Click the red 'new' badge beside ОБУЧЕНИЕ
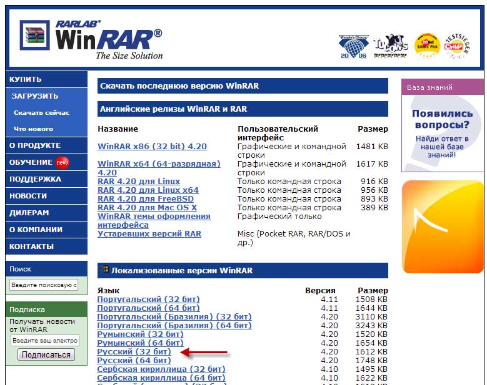This screenshot has width=487, height=385. click(x=62, y=162)
